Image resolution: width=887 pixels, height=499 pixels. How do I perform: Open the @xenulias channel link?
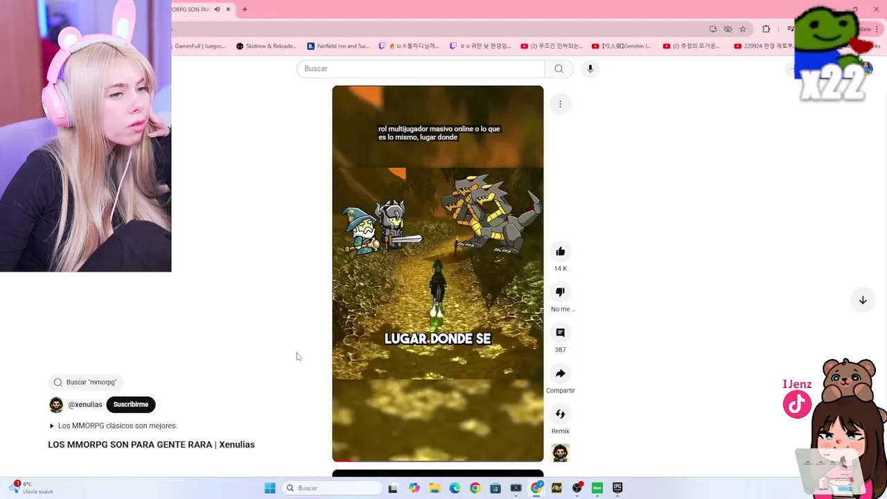click(85, 405)
